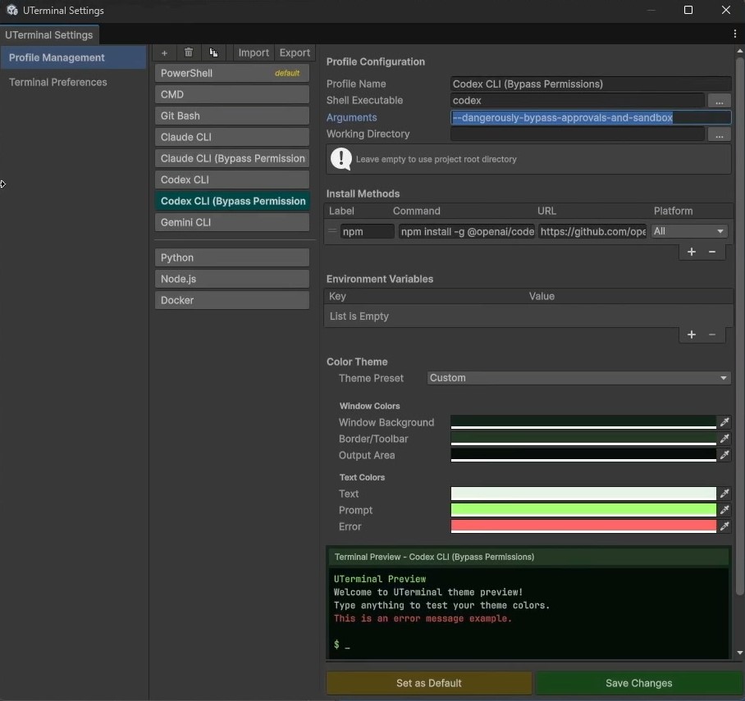Duplicate the selected profile icon
The image size is (745, 701).
tap(213, 52)
